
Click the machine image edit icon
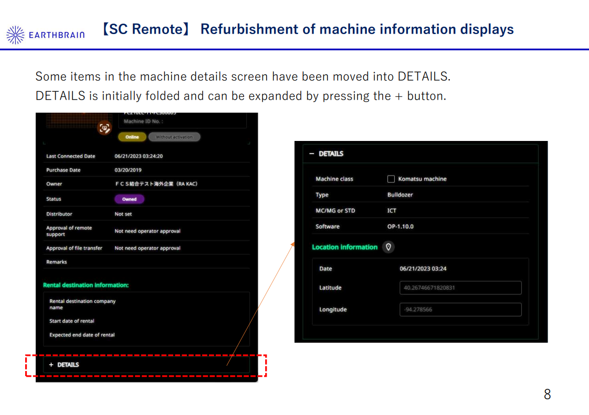coord(104,128)
